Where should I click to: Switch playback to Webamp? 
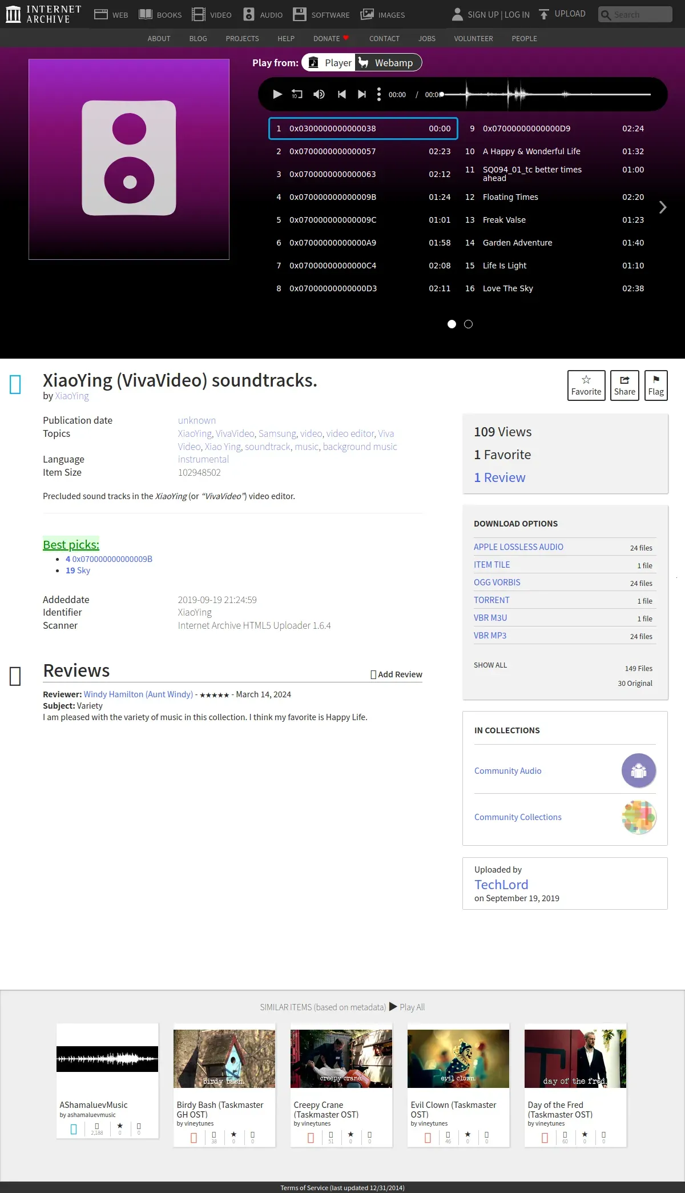(x=388, y=62)
